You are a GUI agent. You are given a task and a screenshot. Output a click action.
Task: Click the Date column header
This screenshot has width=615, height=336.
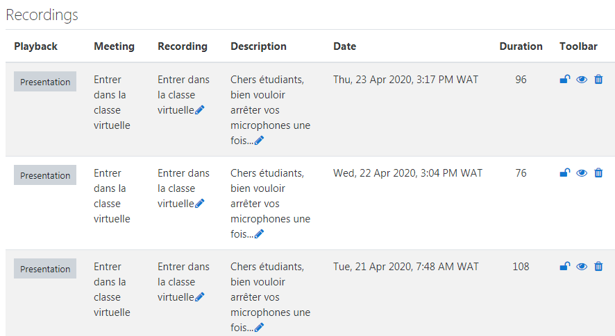(x=344, y=46)
